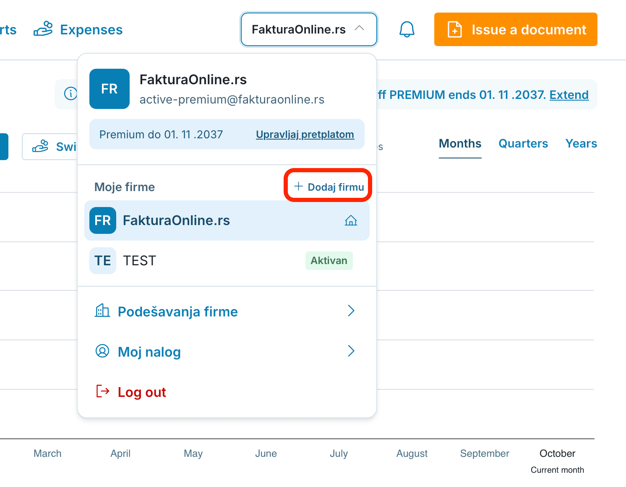Click the Aktivan status badge
Screen dimensions: 626x487
pyautogui.click(x=329, y=261)
